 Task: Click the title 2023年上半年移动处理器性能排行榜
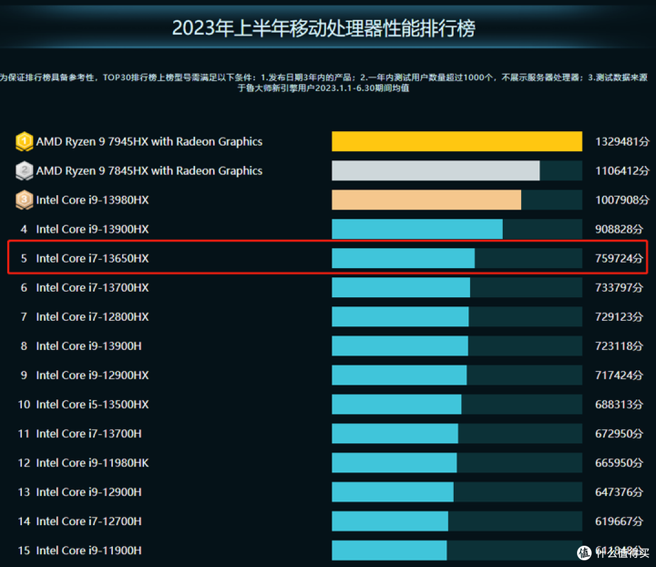tap(324, 29)
